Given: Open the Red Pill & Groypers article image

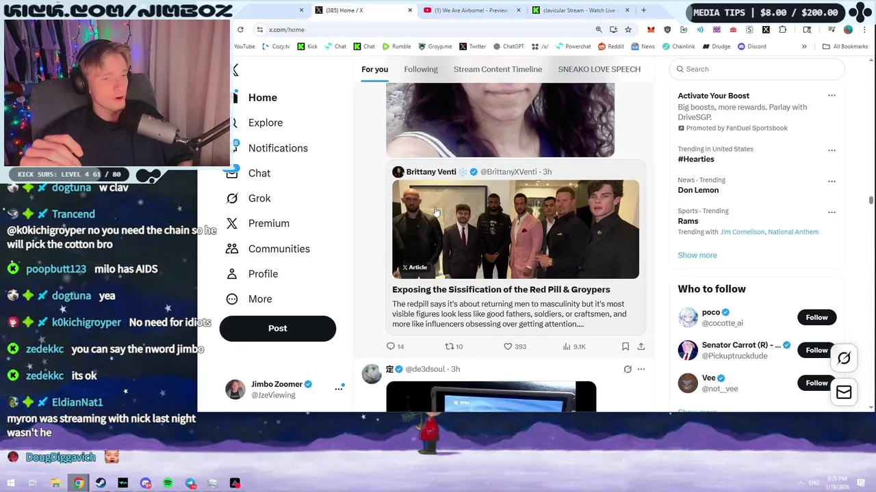Looking at the screenshot, I should [515, 229].
